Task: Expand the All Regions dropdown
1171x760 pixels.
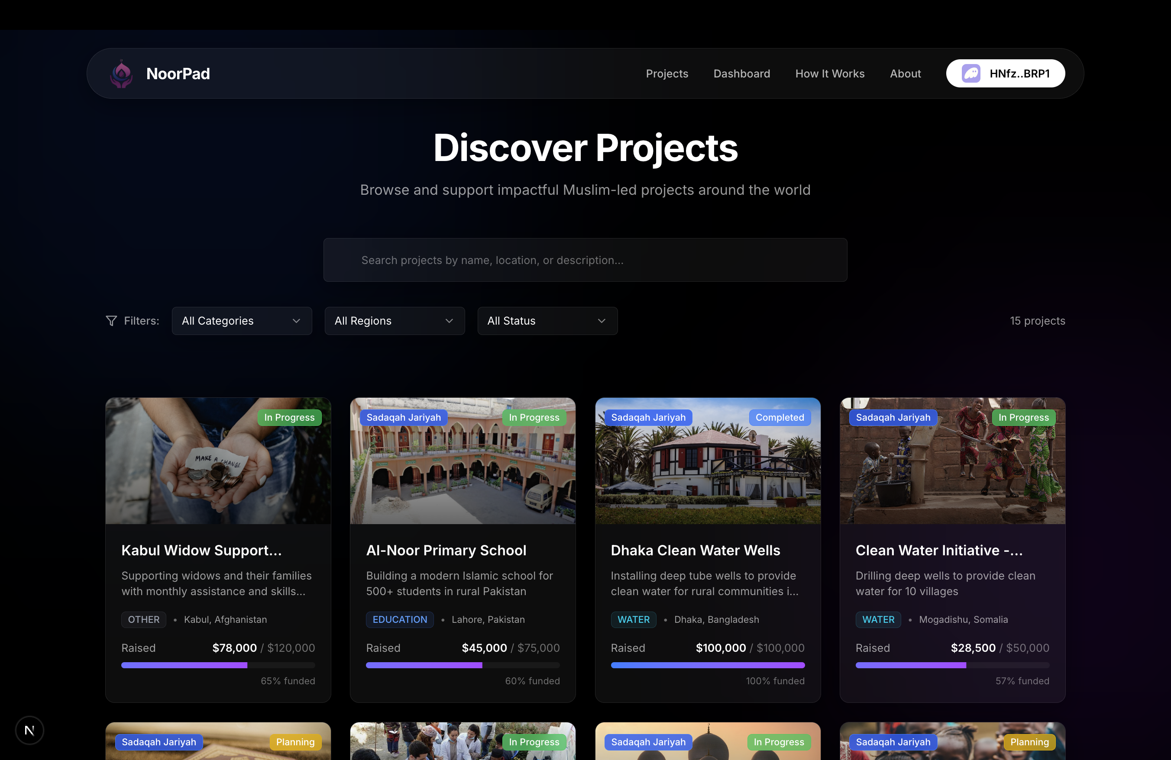Action: pyautogui.click(x=394, y=321)
